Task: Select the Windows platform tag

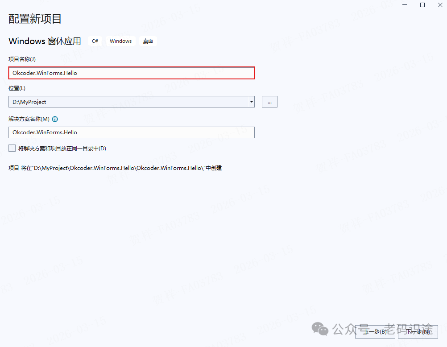Action: click(120, 41)
